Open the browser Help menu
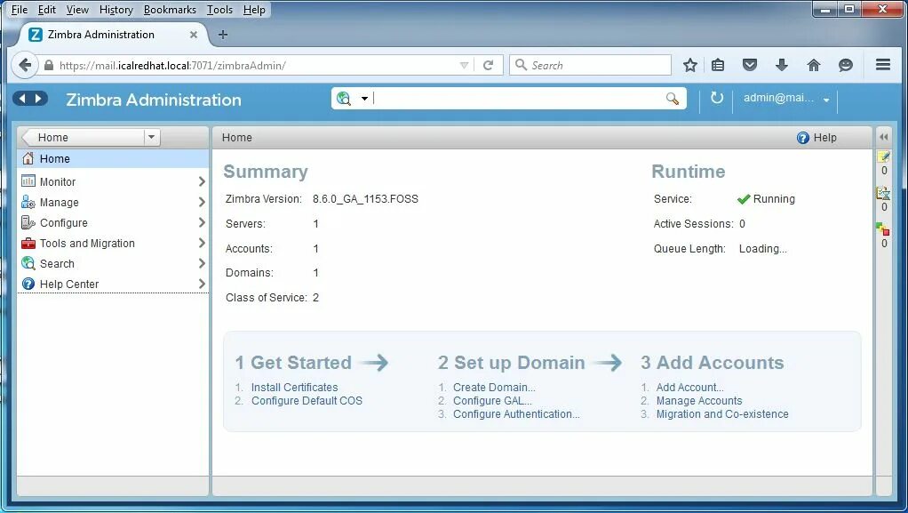 point(253,9)
